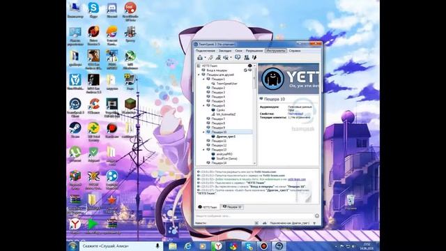Open CCleaner desktop shortcut
The width and height of the screenshot is (446, 251).
[x=93, y=106]
